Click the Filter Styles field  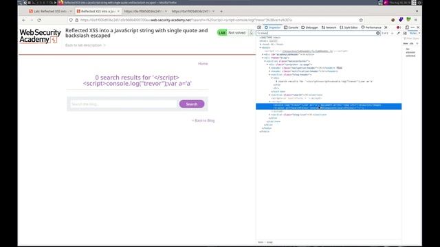pyautogui.click(x=412, y=38)
